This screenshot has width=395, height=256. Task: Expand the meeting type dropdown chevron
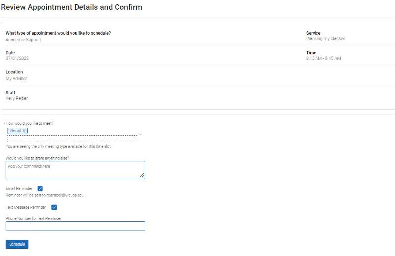click(x=140, y=134)
